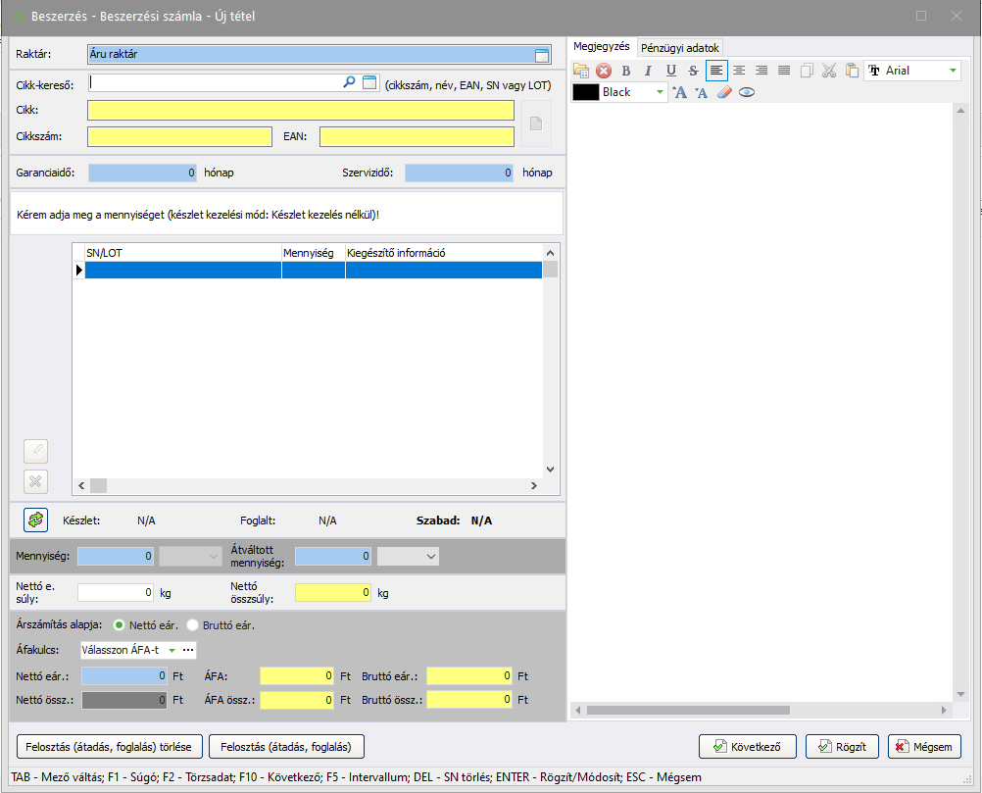
Task: Center-align the note text
Action: (739, 71)
